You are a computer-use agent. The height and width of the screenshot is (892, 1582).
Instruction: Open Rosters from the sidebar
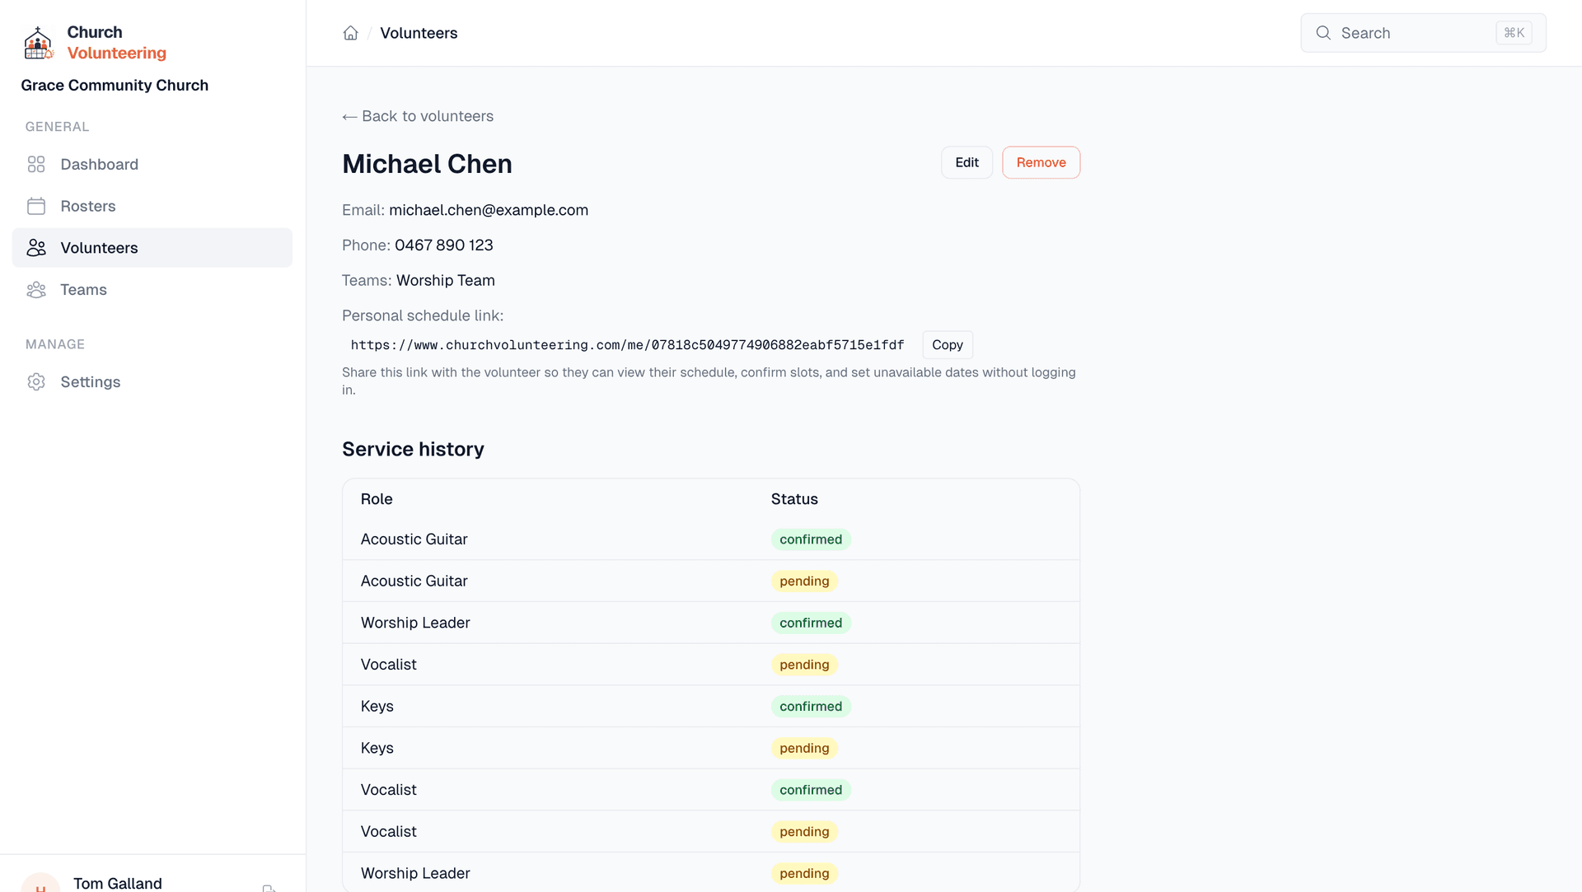click(x=152, y=206)
